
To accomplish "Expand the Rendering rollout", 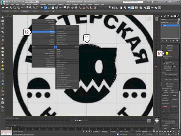I will (170, 46).
